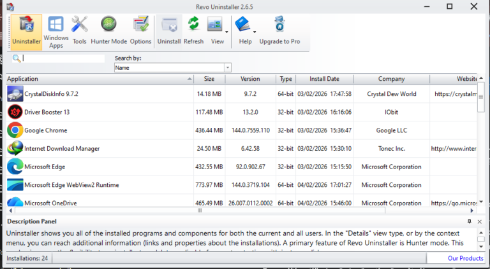Open the Tools wrench icon
This screenshot has height=269, width=490.
coord(79,24)
